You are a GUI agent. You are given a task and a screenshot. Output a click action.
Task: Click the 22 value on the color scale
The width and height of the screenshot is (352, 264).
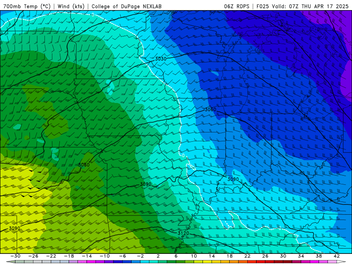click(x=247, y=256)
